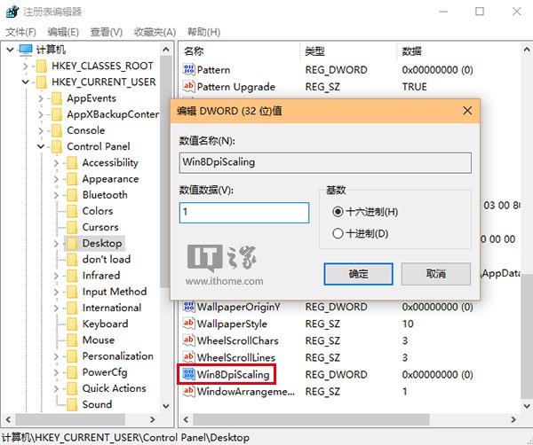
Task: Click the Console folder icon
Action: click(57, 130)
